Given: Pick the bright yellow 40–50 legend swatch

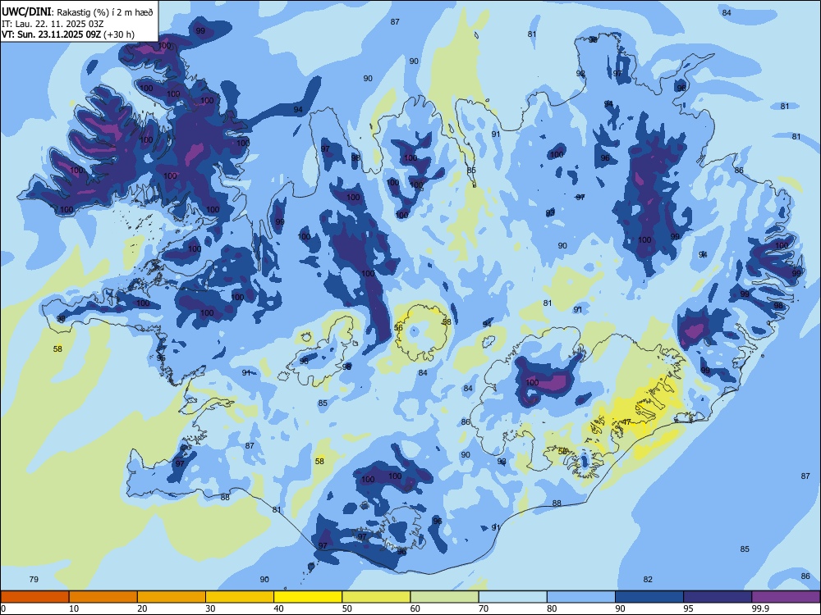Looking at the screenshot, I should point(308,597).
